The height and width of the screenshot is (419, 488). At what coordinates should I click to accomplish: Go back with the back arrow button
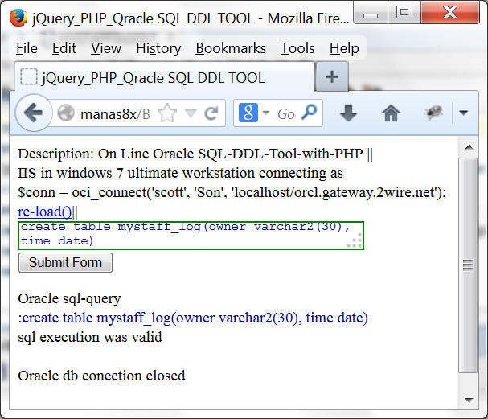click(34, 113)
